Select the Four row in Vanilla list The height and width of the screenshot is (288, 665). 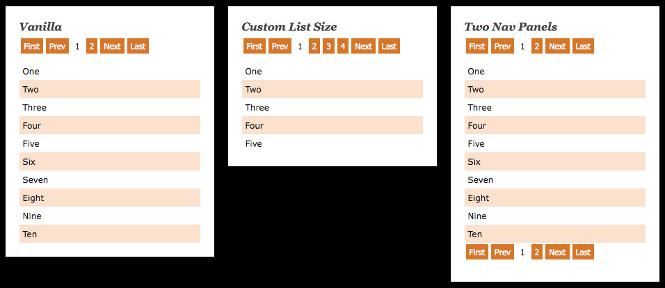pos(110,126)
